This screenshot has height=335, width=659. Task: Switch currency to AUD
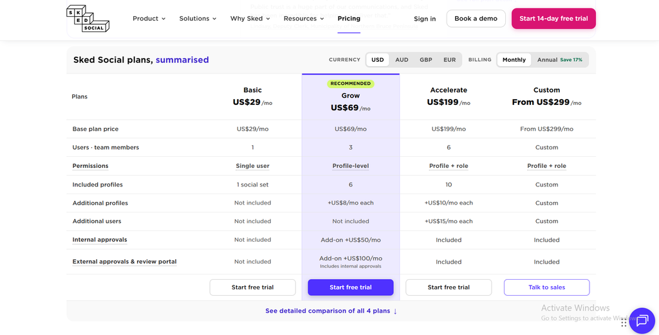click(402, 60)
